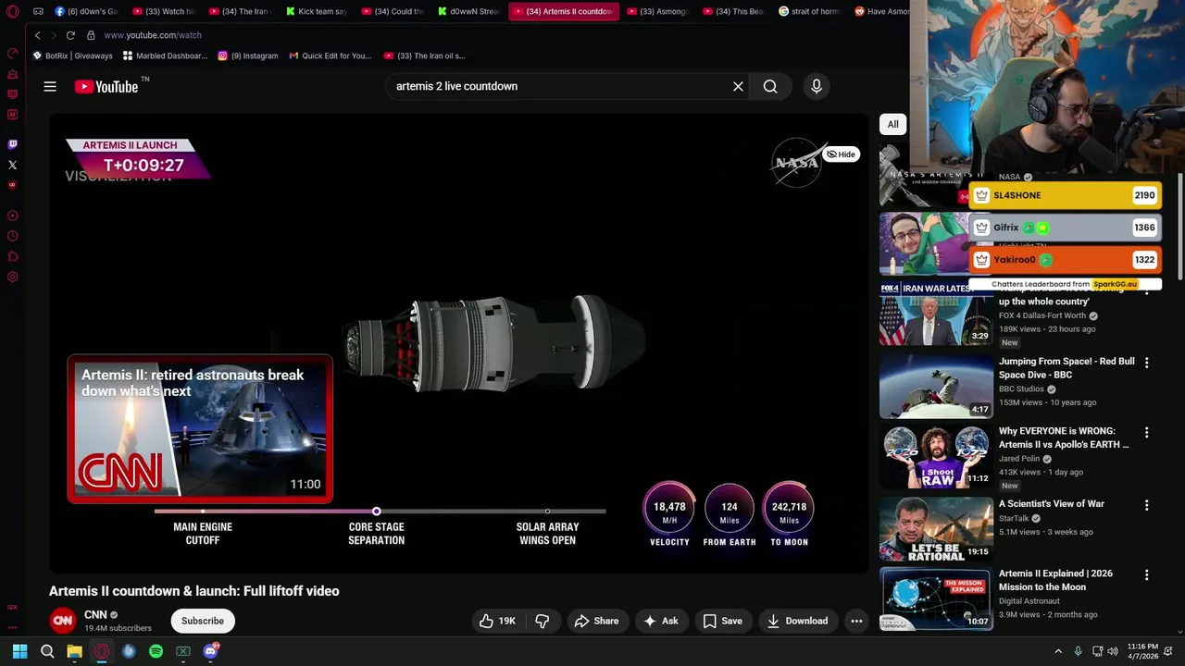Open X (Twitter) in Opera sidebar
The height and width of the screenshot is (666, 1185).
click(12, 166)
